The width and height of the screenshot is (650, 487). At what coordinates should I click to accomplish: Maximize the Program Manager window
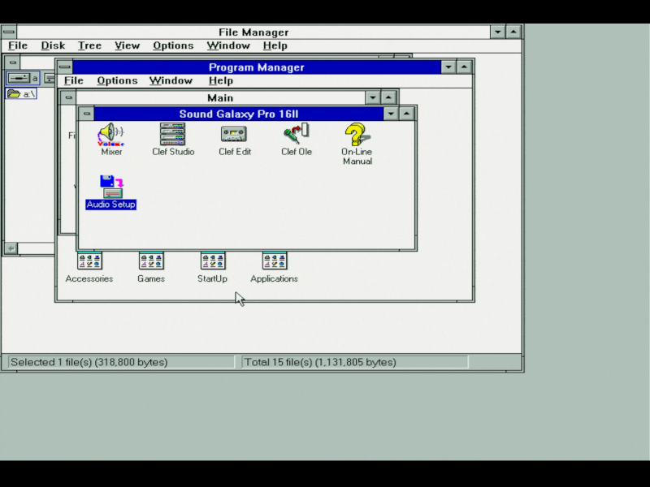point(464,67)
